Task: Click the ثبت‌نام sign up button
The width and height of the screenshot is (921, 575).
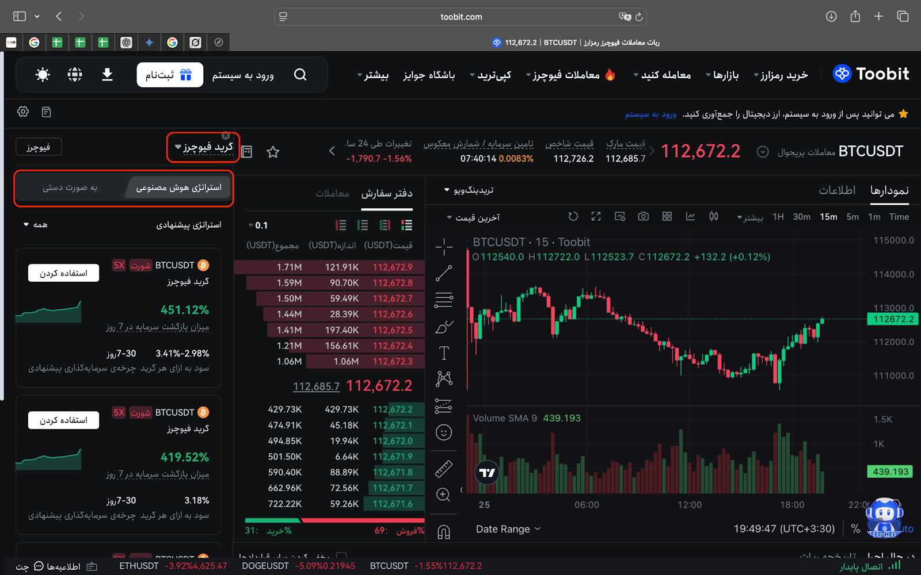Action: coord(170,75)
